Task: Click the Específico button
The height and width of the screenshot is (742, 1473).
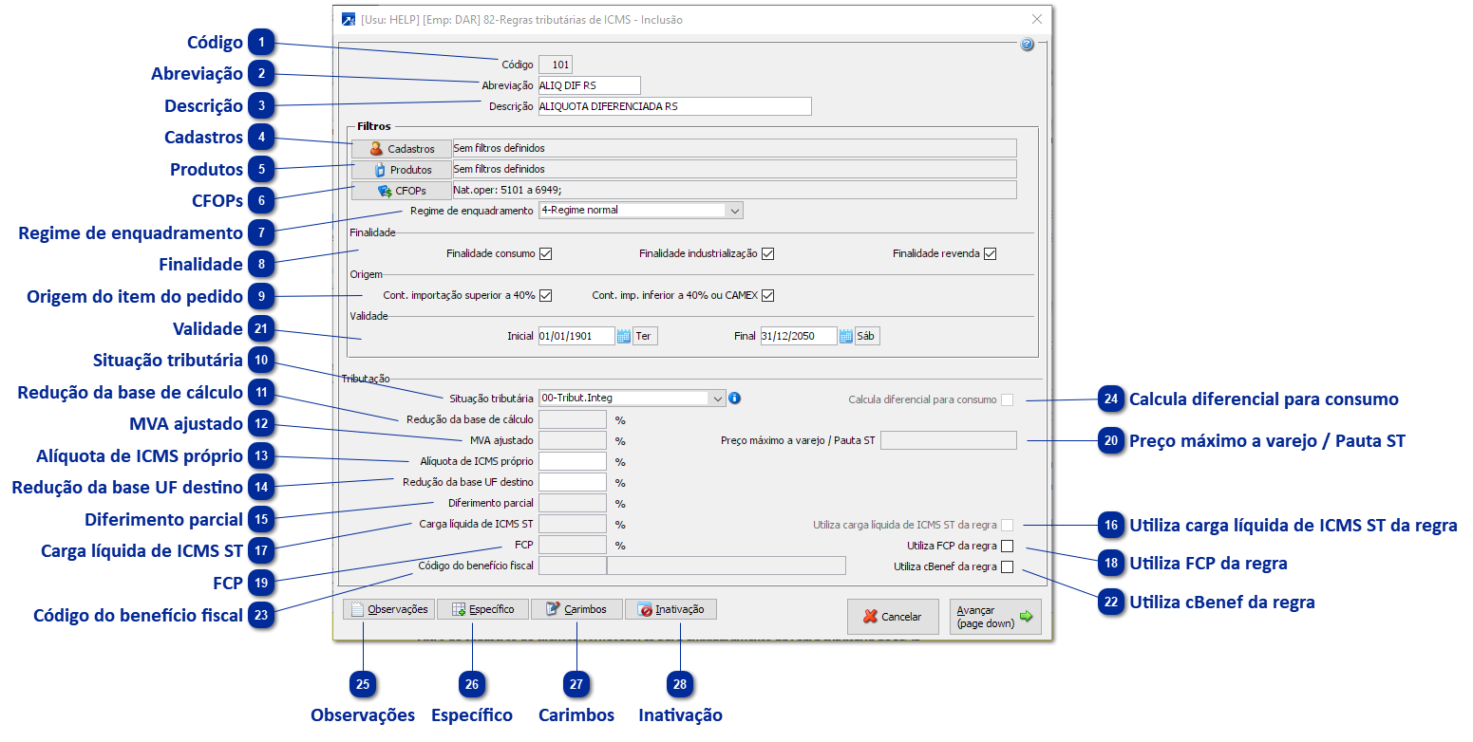Action: [x=482, y=609]
